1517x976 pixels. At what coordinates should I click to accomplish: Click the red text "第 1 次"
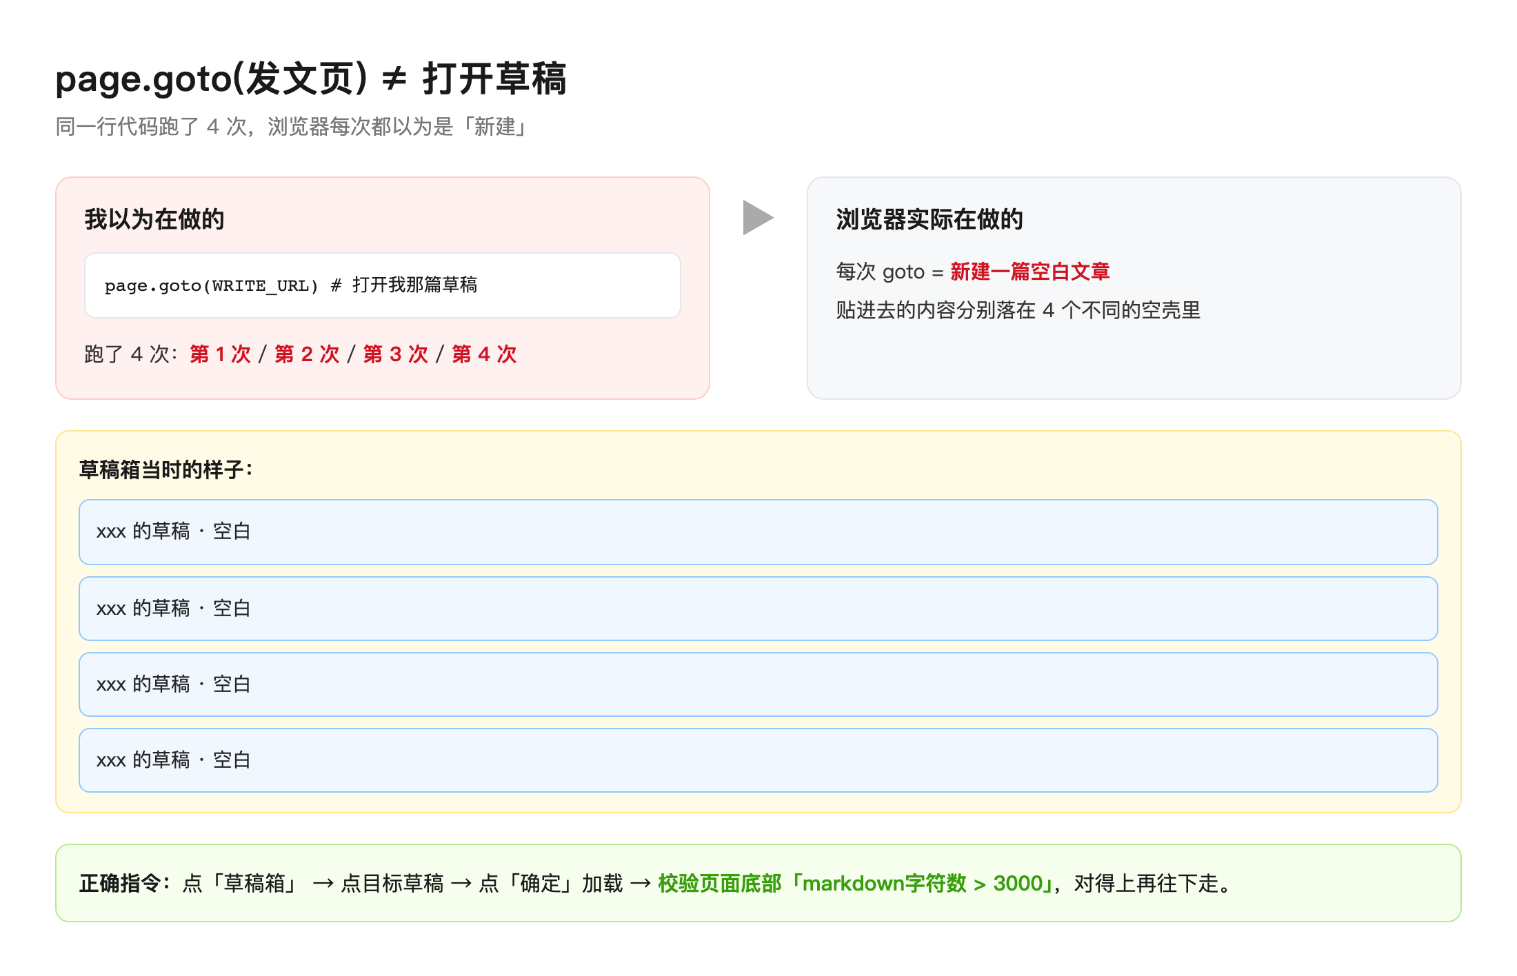point(221,354)
